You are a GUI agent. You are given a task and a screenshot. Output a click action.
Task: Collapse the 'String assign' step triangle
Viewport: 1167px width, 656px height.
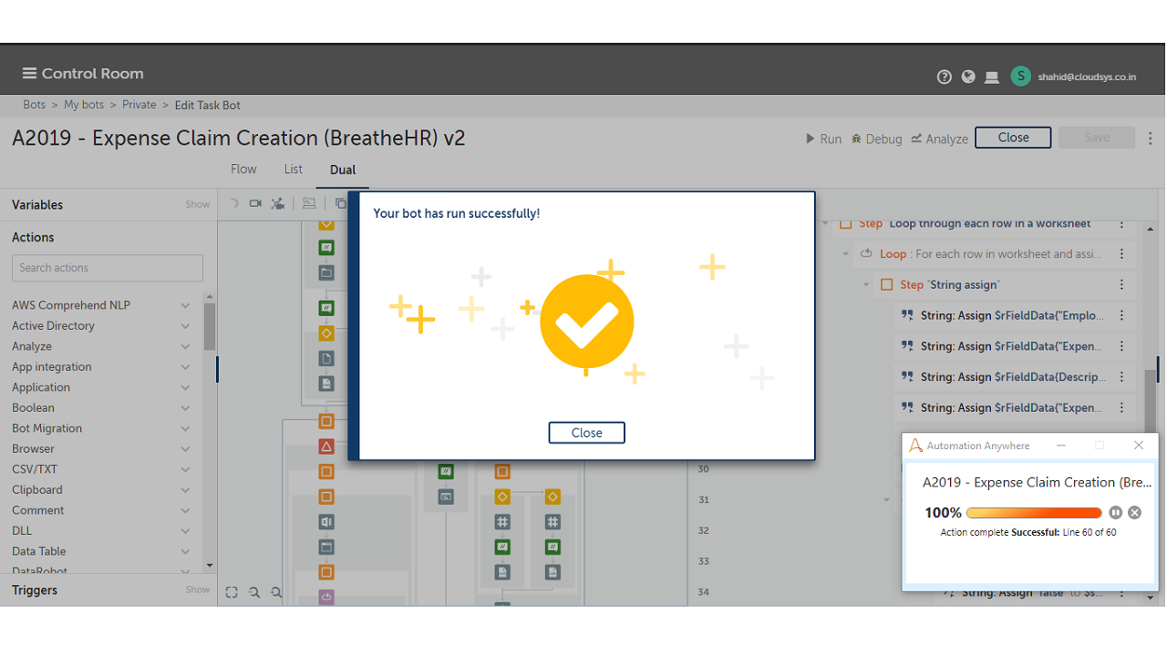pos(866,285)
